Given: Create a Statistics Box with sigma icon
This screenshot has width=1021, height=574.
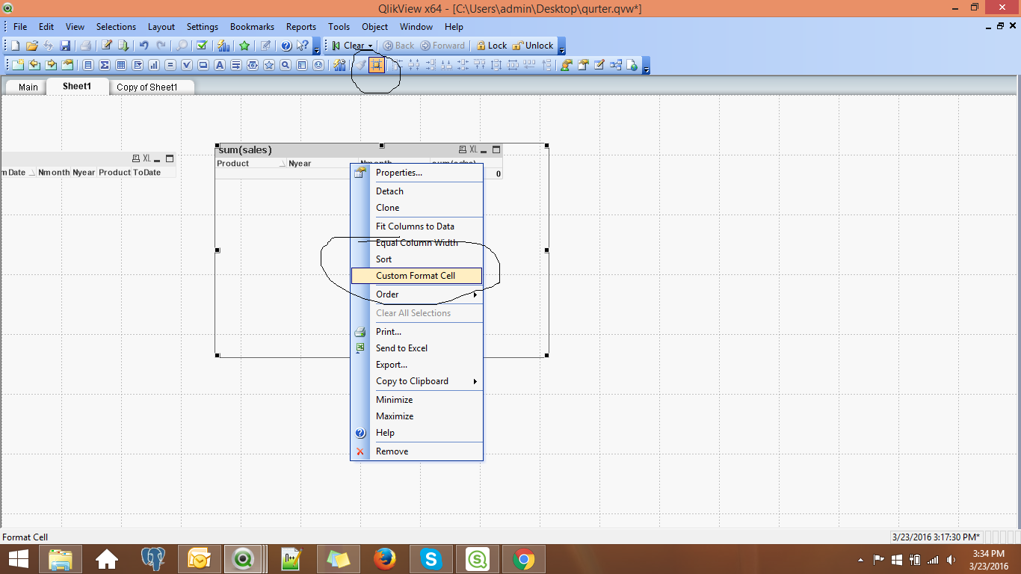Looking at the screenshot, I should pos(105,65).
